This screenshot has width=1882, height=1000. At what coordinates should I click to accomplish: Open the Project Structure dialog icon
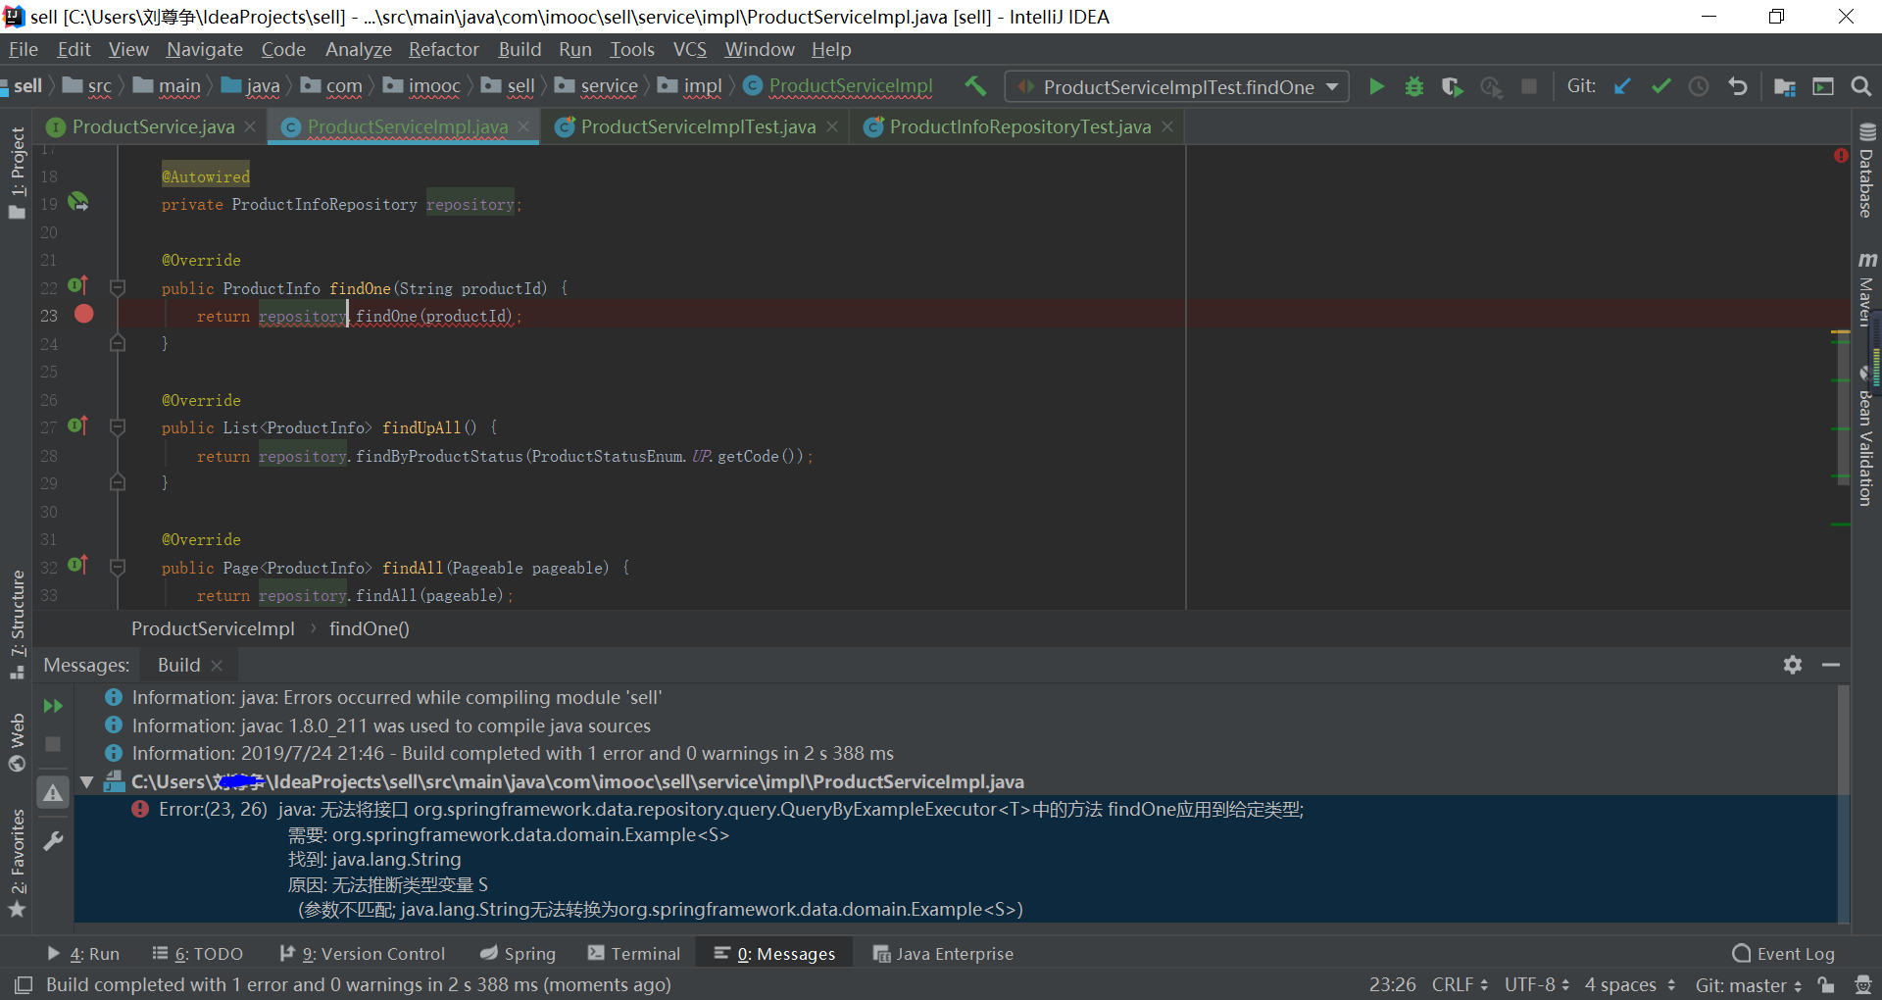[x=1785, y=86]
